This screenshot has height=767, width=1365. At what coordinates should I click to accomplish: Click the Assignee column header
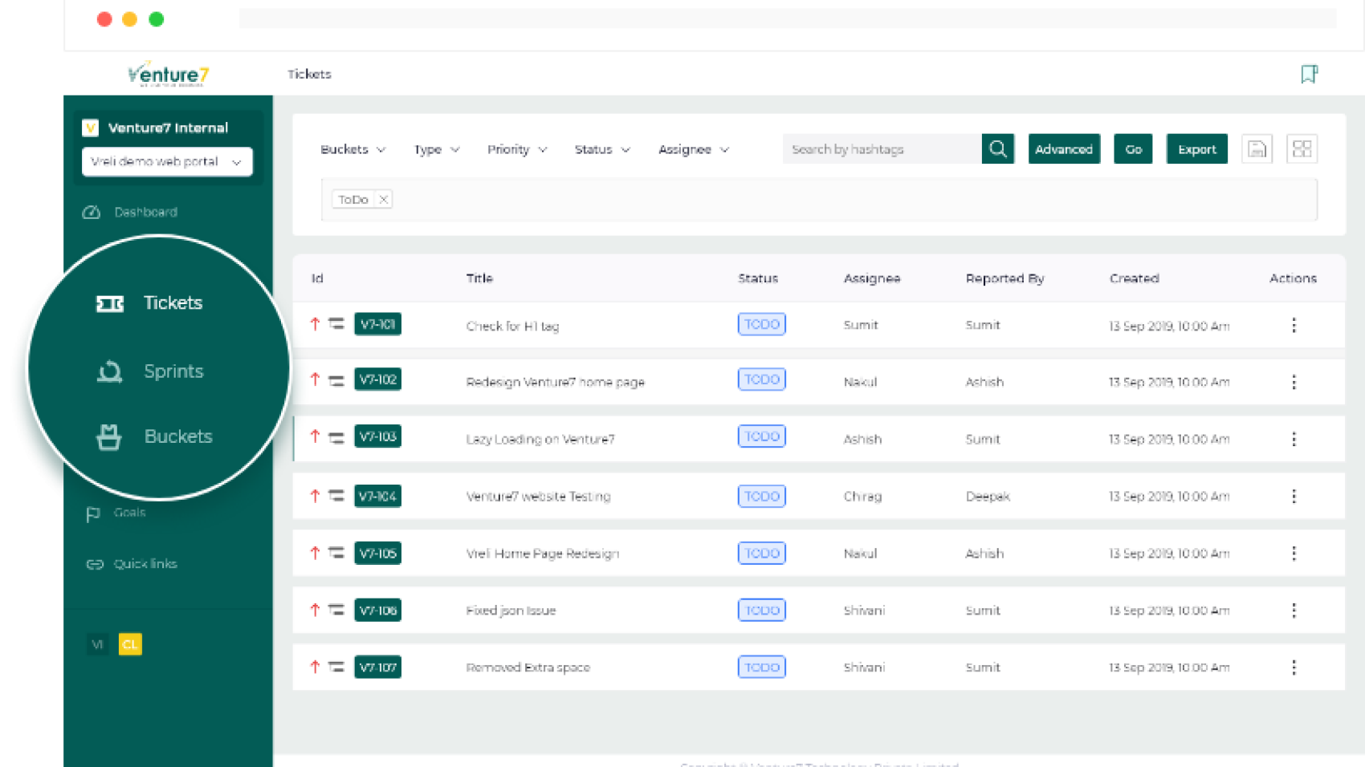871,278
